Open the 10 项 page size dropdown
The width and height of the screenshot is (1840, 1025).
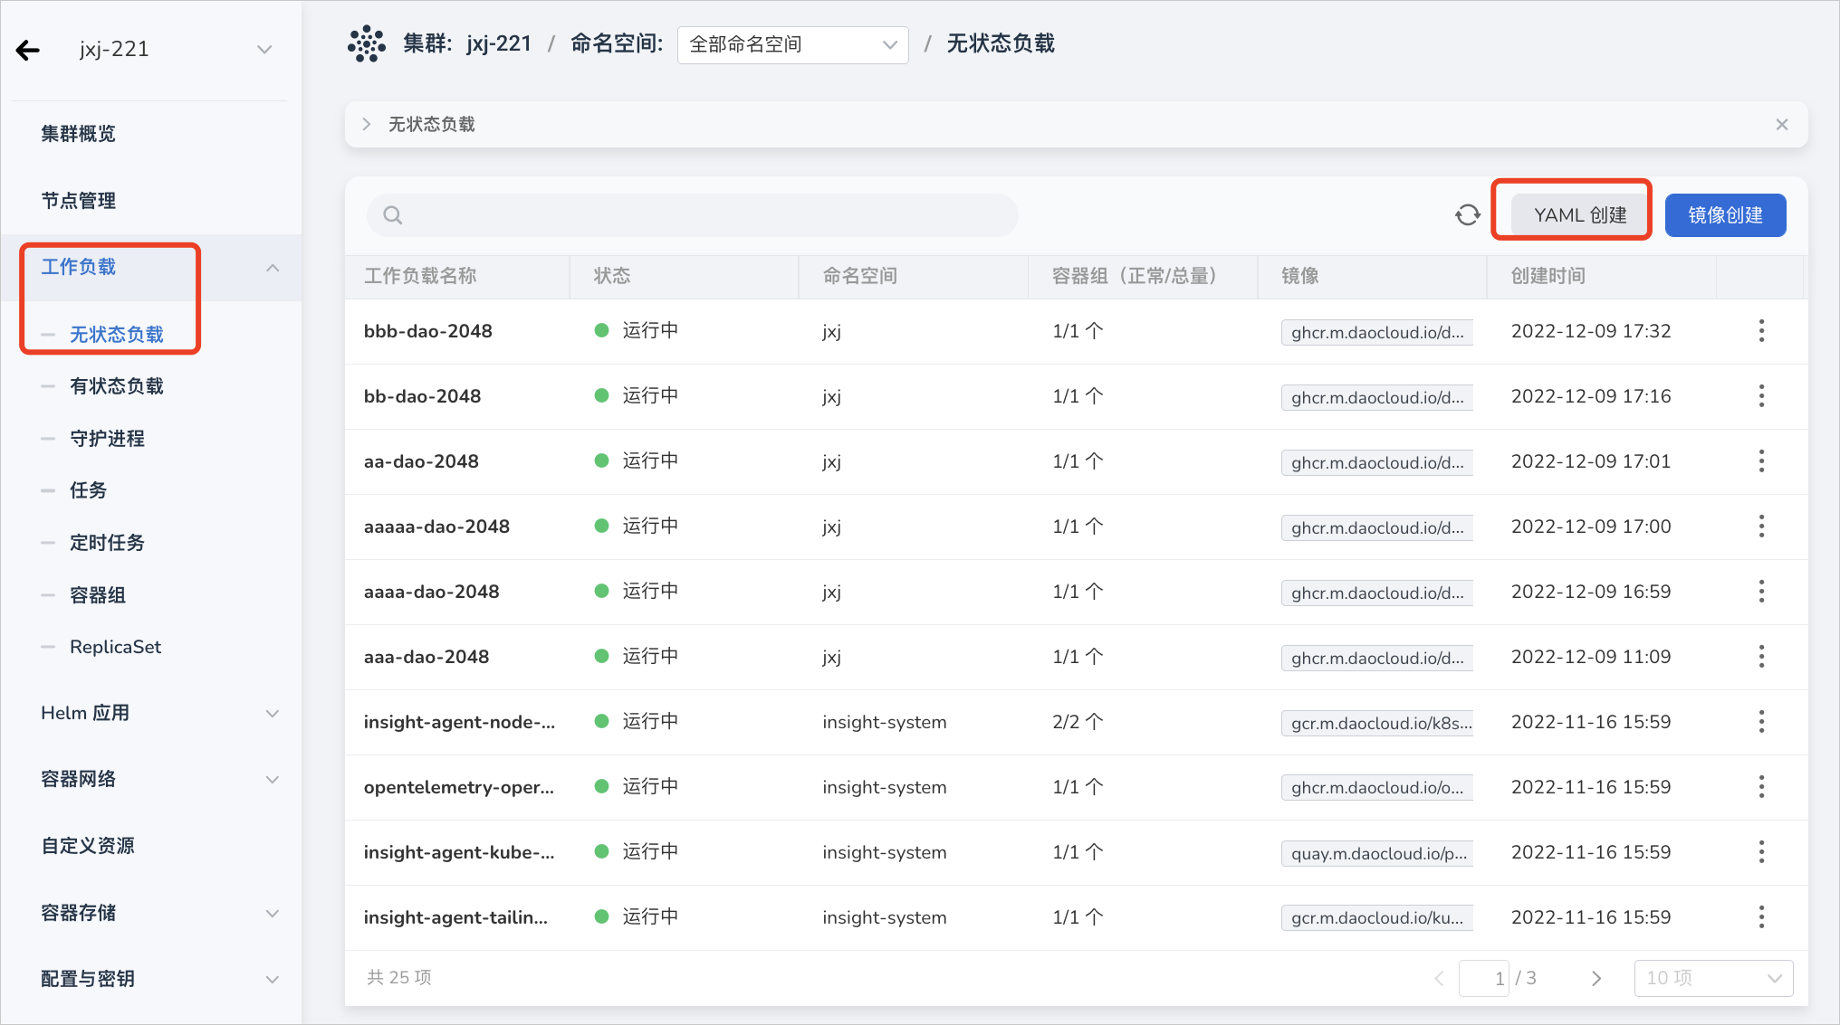click(x=1713, y=979)
